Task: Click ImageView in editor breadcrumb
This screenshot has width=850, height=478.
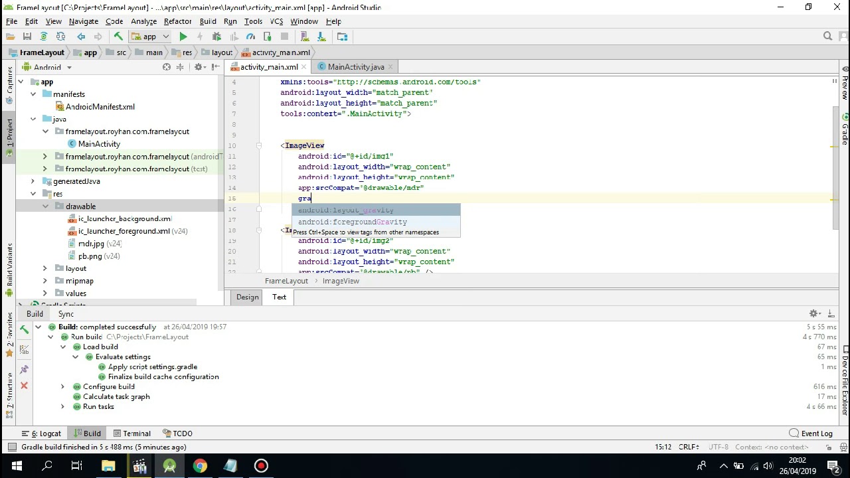Action: coord(341,281)
